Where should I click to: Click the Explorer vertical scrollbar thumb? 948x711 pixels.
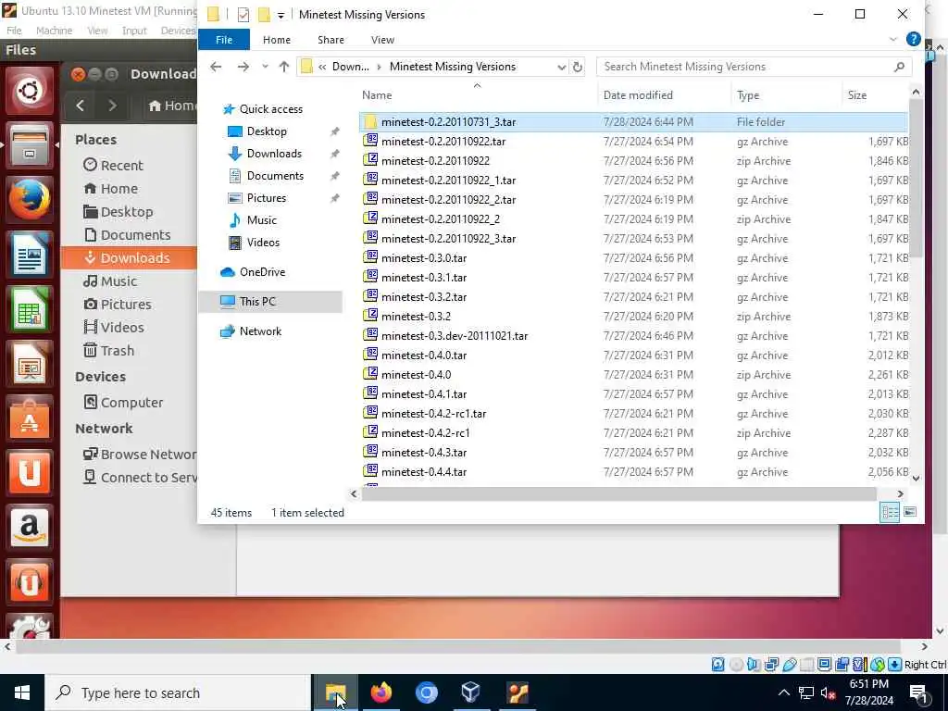(x=916, y=179)
